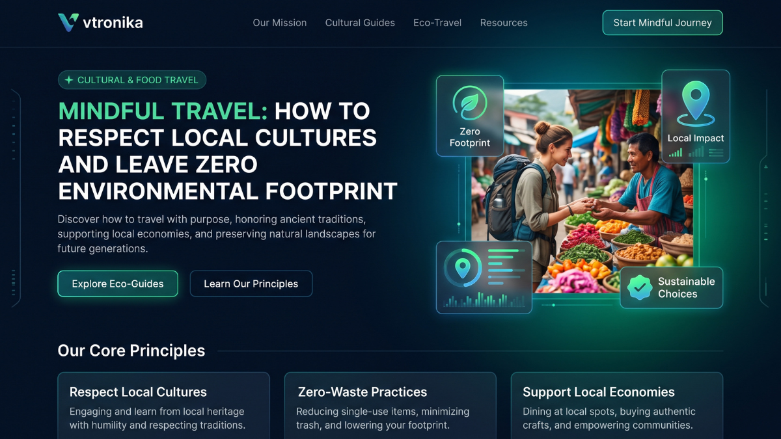
Task: Click the Mindful Travel headline
Action: (x=228, y=151)
